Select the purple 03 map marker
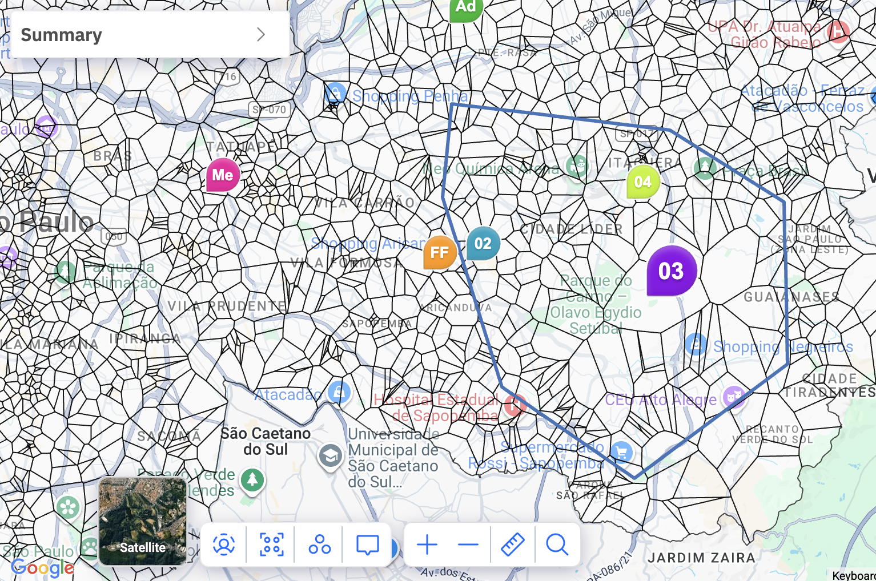Viewport: 876px width, 581px height. pos(672,271)
